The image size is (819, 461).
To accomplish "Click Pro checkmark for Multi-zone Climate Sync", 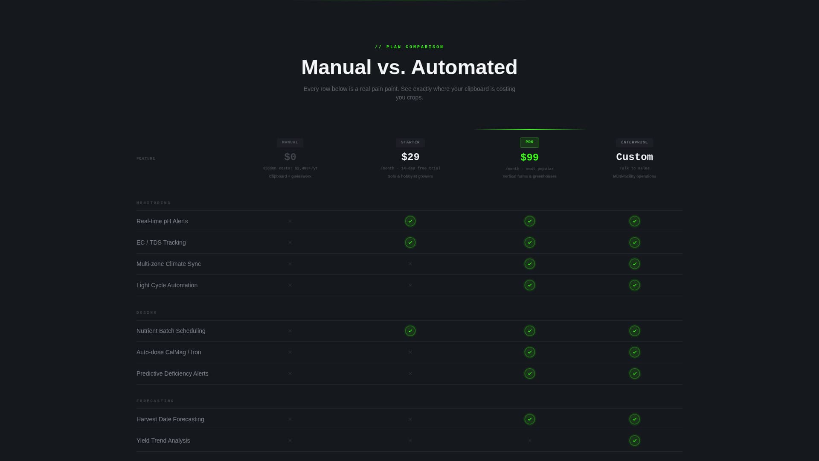I will (x=529, y=264).
